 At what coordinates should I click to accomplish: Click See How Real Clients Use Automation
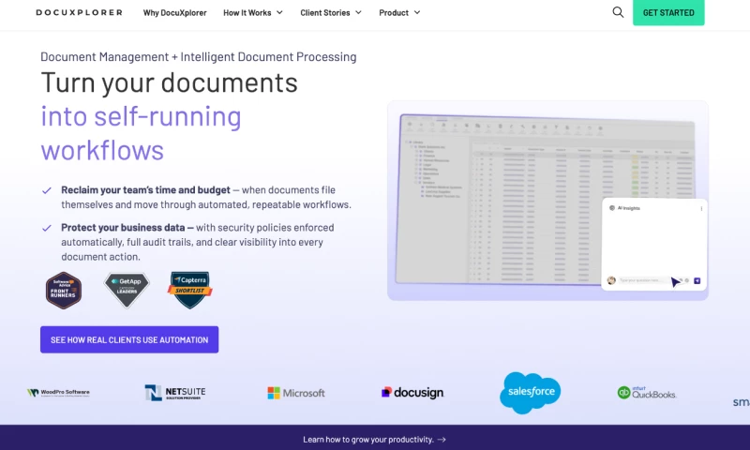129,340
